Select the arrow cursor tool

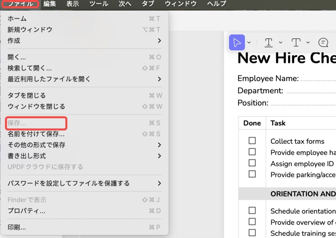pyautogui.click(x=237, y=42)
